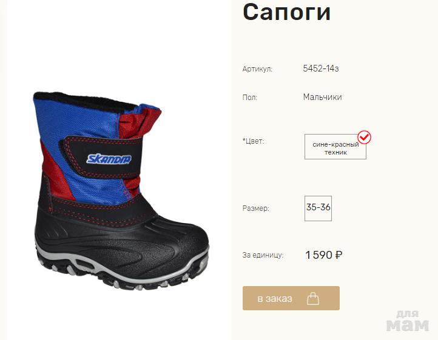Click the для мам watermark logo
This screenshot has width=438, height=340.
tap(407, 321)
